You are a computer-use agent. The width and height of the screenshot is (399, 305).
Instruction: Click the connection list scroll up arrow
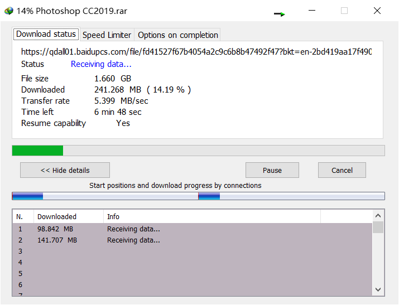(x=378, y=216)
